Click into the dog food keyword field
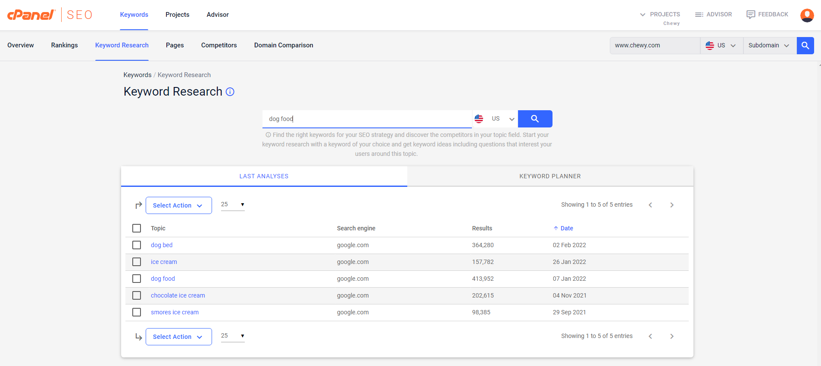Viewport: 821px width, 366px height. (367, 119)
